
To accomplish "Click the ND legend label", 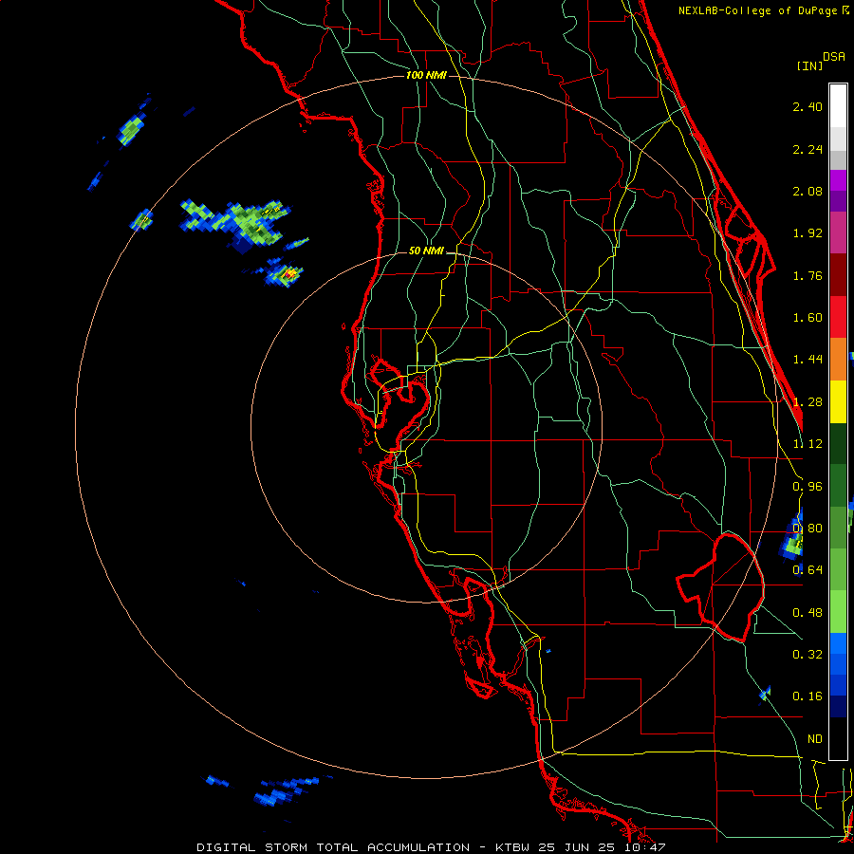I will click(815, 739).
